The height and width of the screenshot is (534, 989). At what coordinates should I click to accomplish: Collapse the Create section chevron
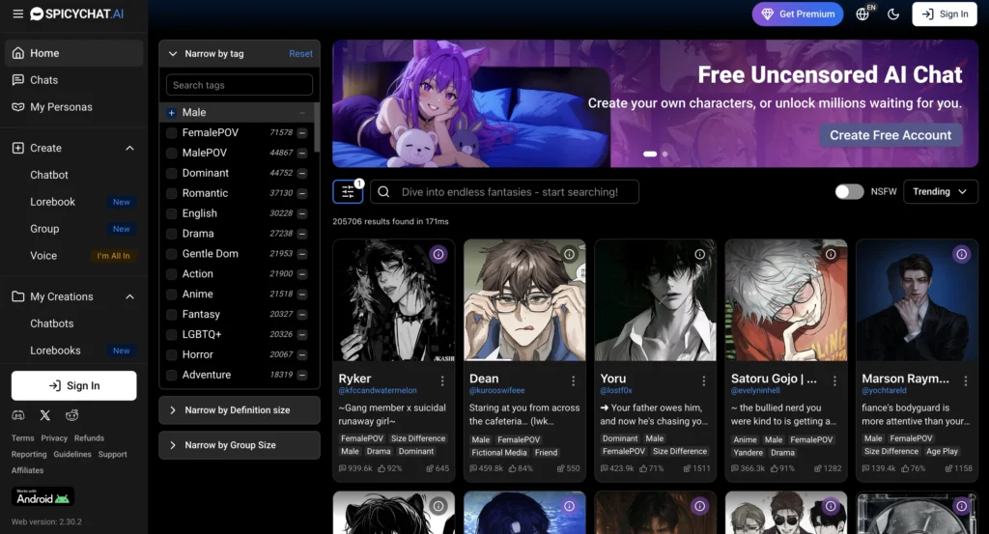tap(129, 148)
